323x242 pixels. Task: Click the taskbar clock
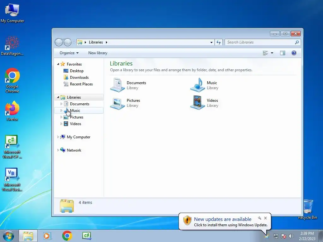(307, 236)
